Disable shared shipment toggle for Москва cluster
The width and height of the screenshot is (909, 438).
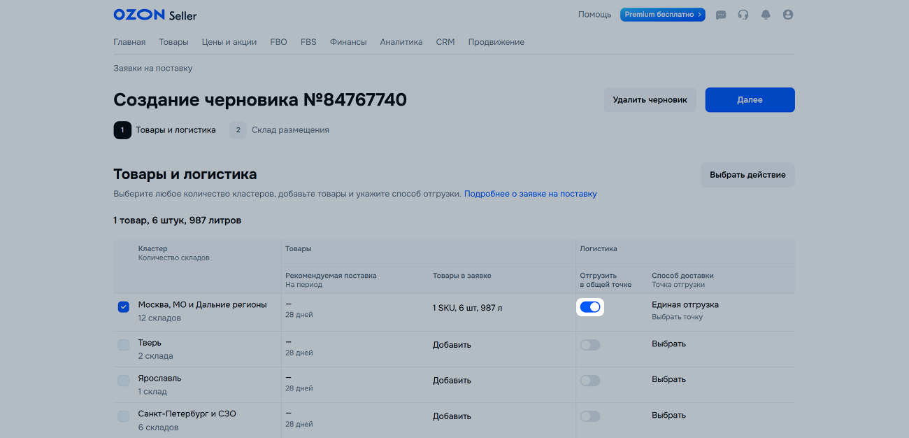pyautogui.click(x=590, y=307)
